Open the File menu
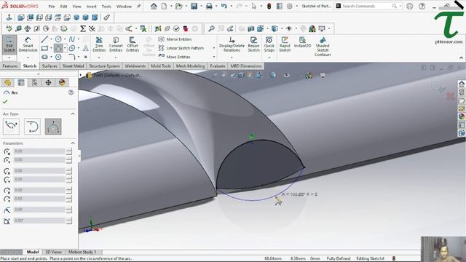 point(52,7)
